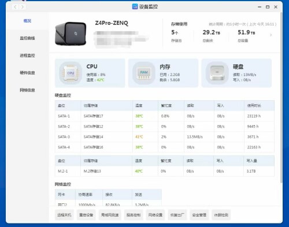This screenshot has width=289, height=227.
Task: Click the 3.1TB written amount
Action: click(x=251, y=171)
